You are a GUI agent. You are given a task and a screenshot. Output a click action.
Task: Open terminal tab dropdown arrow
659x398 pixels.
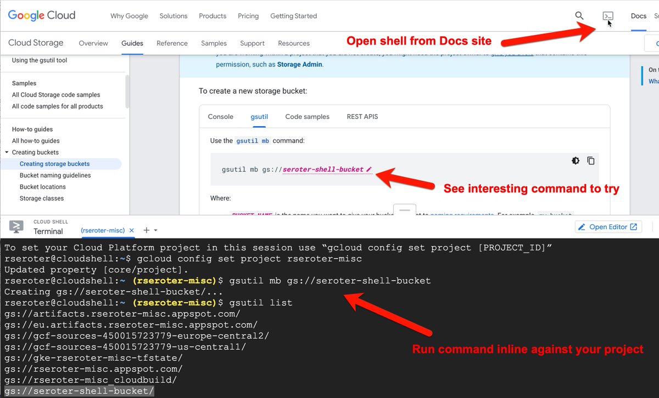tap(156, 231)
